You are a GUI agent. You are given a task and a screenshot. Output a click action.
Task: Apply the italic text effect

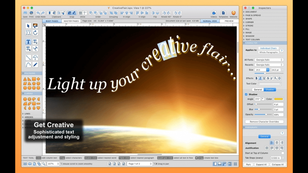[261, 78]
